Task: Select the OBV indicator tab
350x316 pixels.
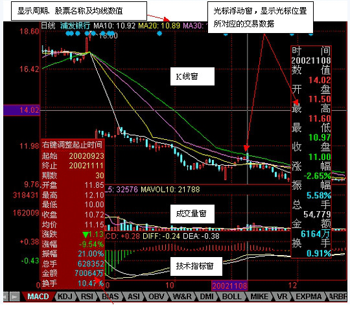Action: tap(157, 297)
